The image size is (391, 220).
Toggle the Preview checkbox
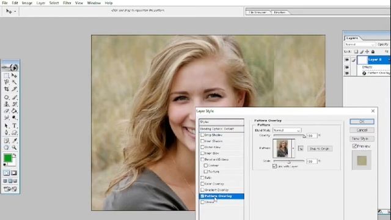click(x=354, y=146)
